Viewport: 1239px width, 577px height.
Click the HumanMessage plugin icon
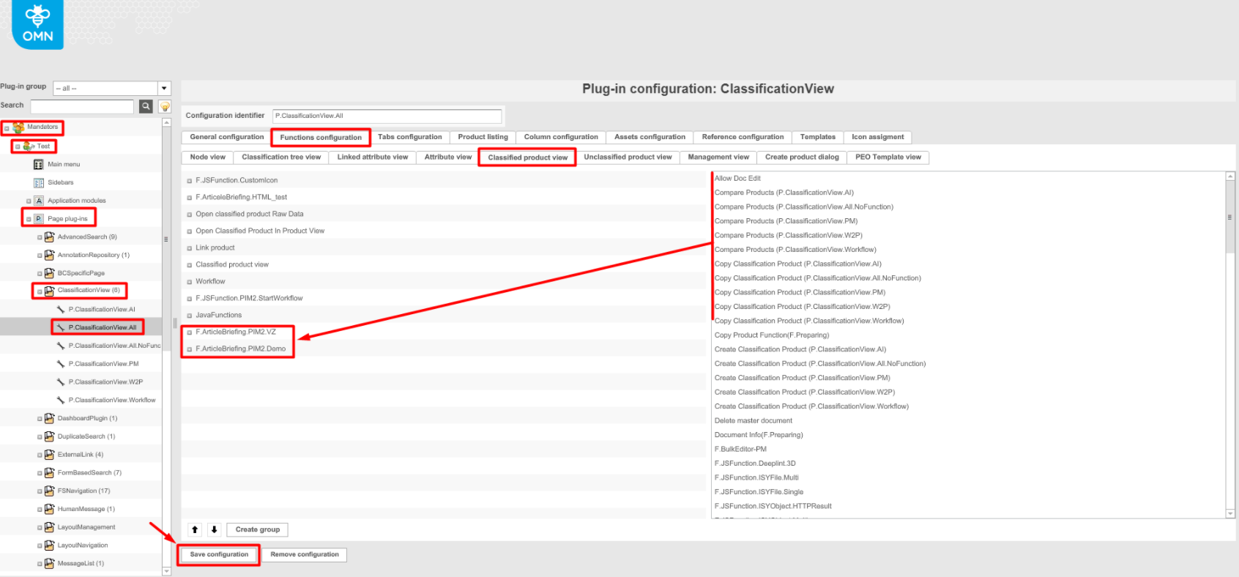(49, 509)
